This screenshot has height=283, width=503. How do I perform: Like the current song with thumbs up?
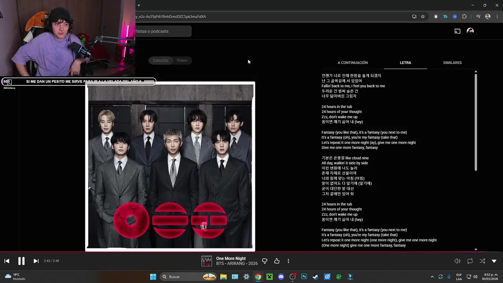click(277, 261)
